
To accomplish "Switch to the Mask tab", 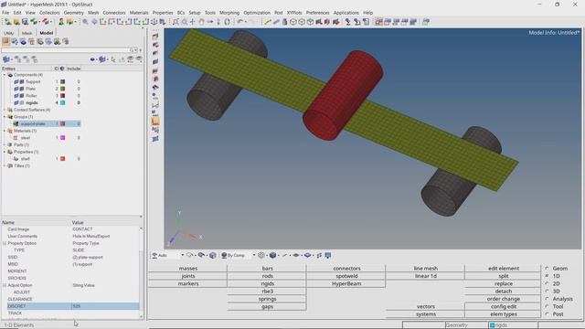I will click(x=27, y=33).
